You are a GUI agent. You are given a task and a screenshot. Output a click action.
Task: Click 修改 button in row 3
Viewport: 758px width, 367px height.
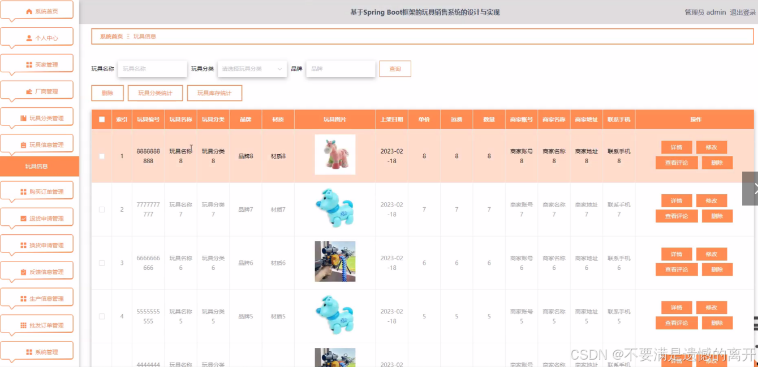712,254
